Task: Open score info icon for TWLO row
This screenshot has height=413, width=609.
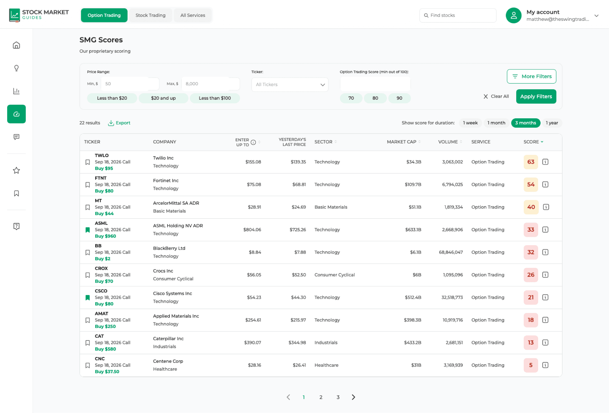Action: pos(545,162)
